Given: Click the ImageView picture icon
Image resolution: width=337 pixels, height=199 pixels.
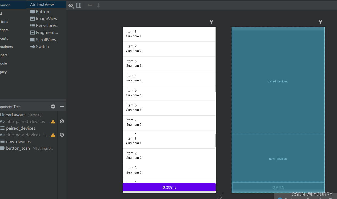Looking at the screenshot, I should tap(33, 19).
